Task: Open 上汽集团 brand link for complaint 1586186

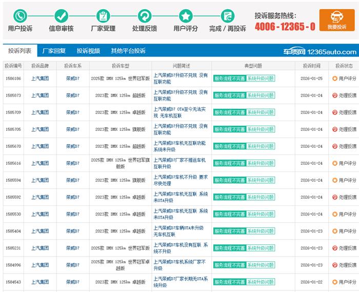Action: pyautogui.click(x=40, y=79)
